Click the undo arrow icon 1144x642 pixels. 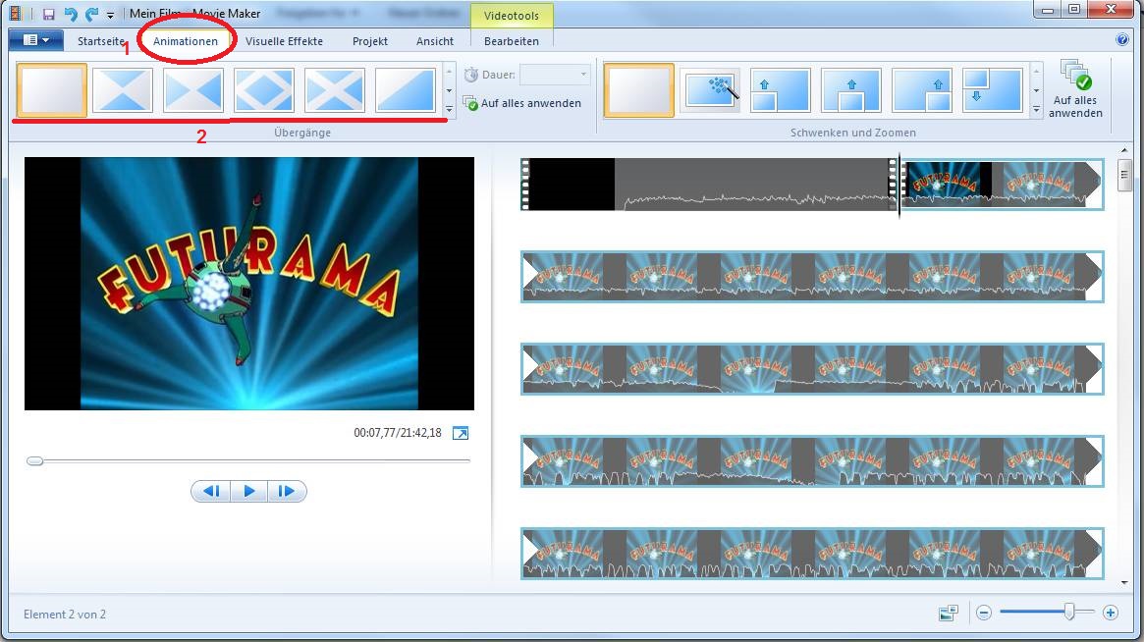click(x=70, y=14)
